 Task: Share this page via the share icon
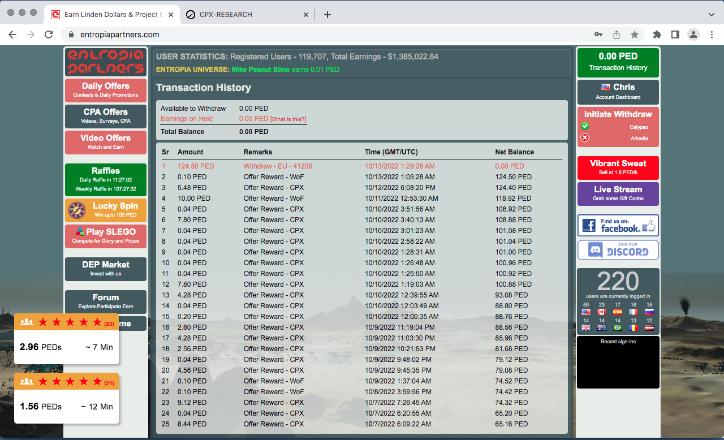click(617, 34)
